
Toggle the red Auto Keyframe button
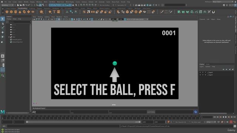coord(231,122)
